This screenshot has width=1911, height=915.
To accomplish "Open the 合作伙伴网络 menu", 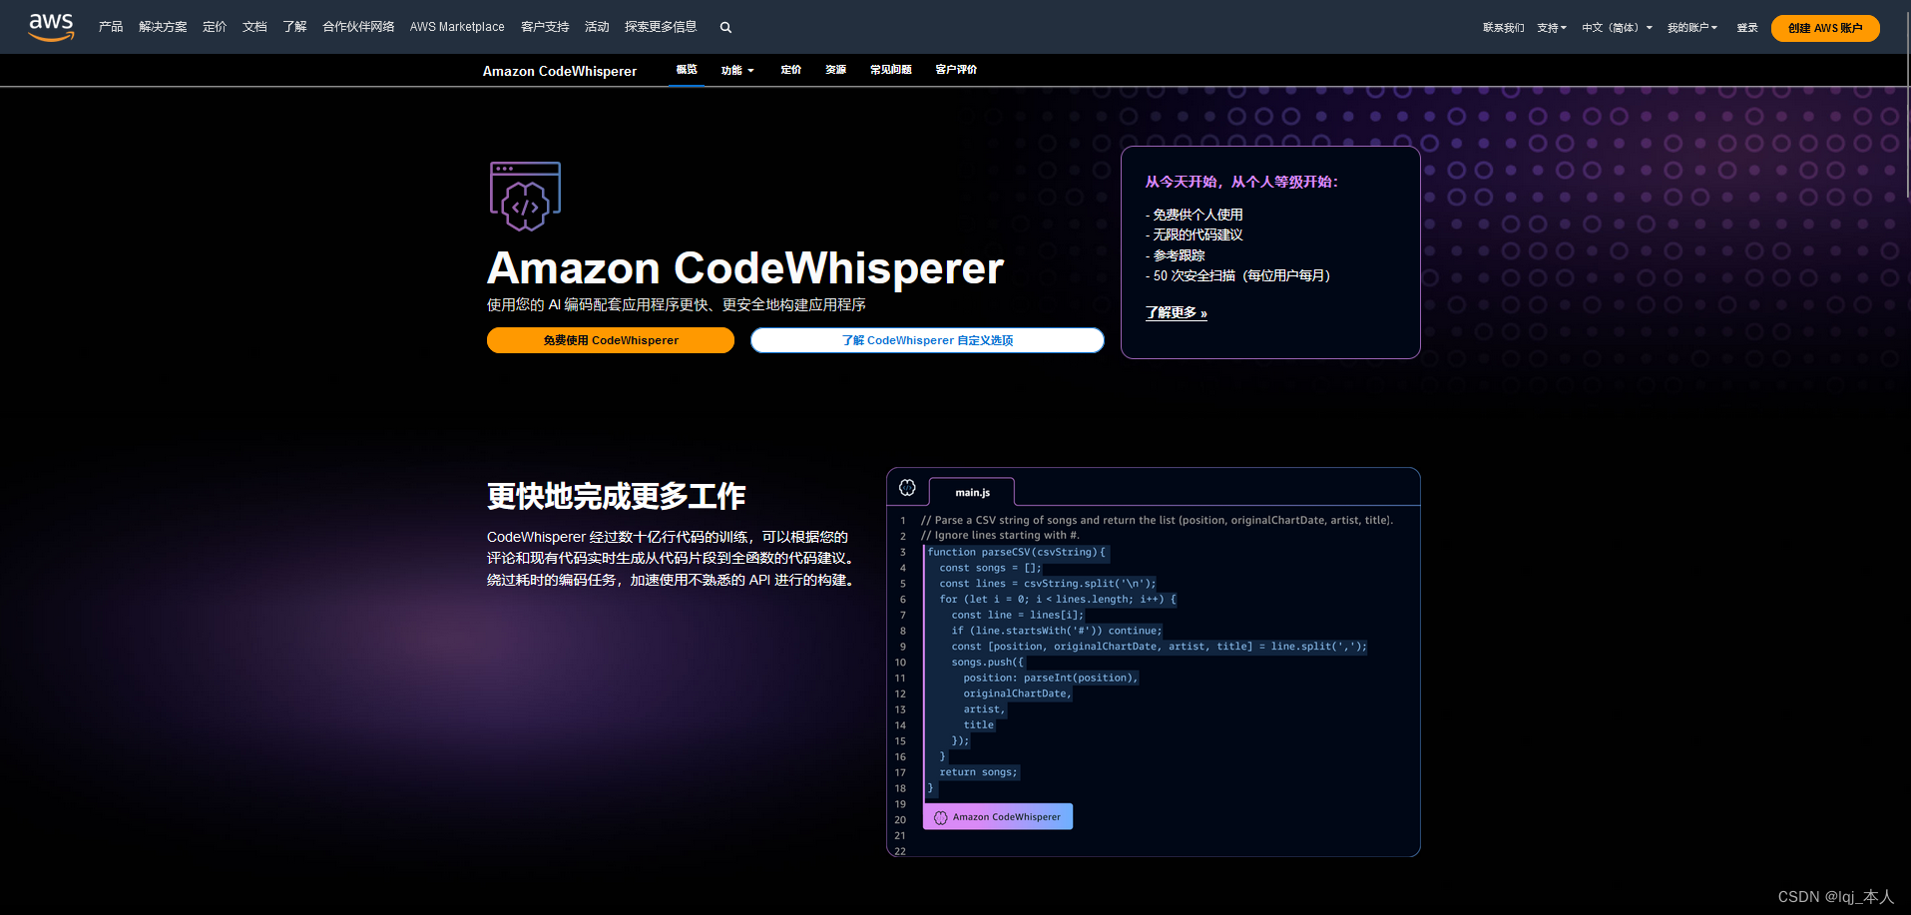I will coord(358,27).
